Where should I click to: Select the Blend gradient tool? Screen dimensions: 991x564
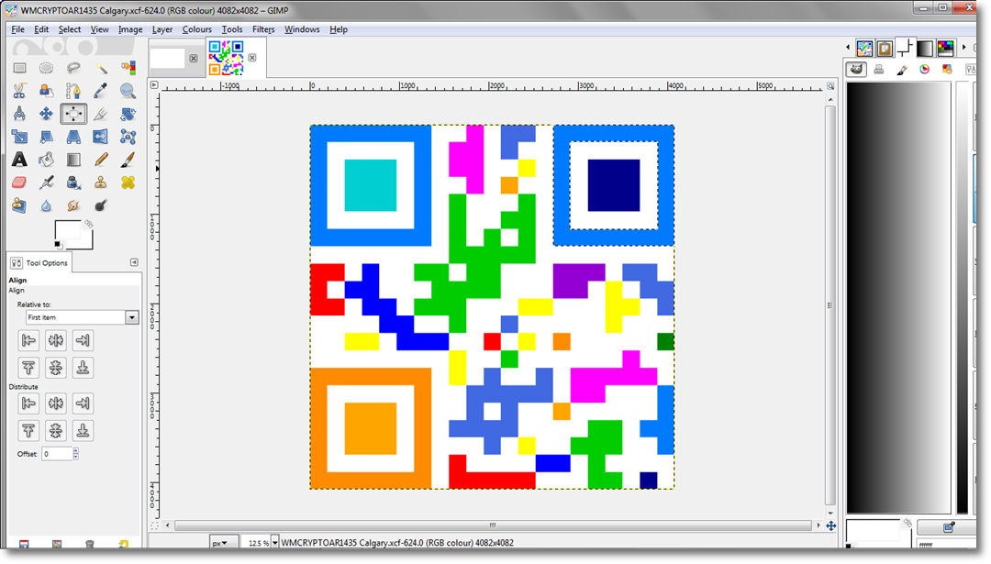click(x=73, y=160)
